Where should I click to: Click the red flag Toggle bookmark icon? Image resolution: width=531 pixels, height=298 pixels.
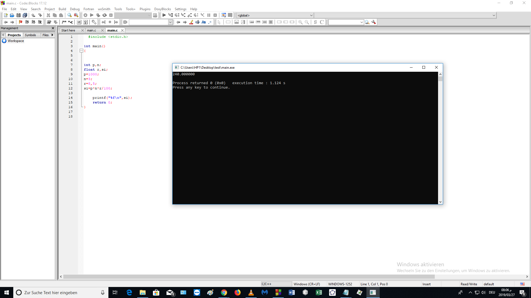pyautogui.click(x=20, y=22)
